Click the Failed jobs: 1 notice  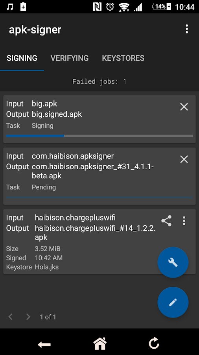click(x=99, y=82)
